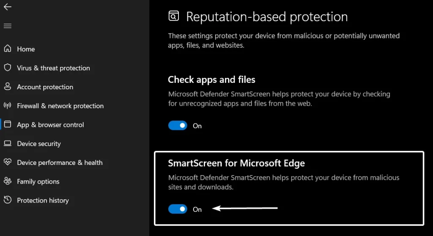Open Device security page
The height and width of the screenshot is (236, 433).
click(38, 144)
